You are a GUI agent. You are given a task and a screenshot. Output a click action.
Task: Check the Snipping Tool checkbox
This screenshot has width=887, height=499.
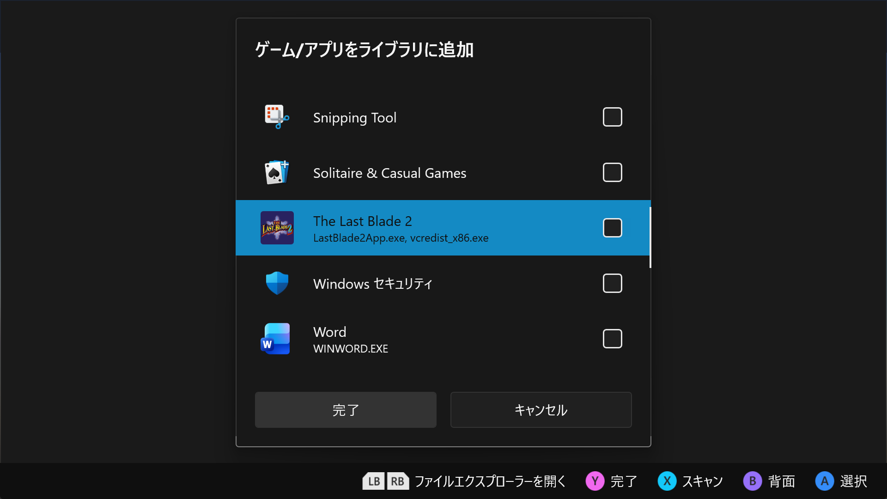coord(613,117)
